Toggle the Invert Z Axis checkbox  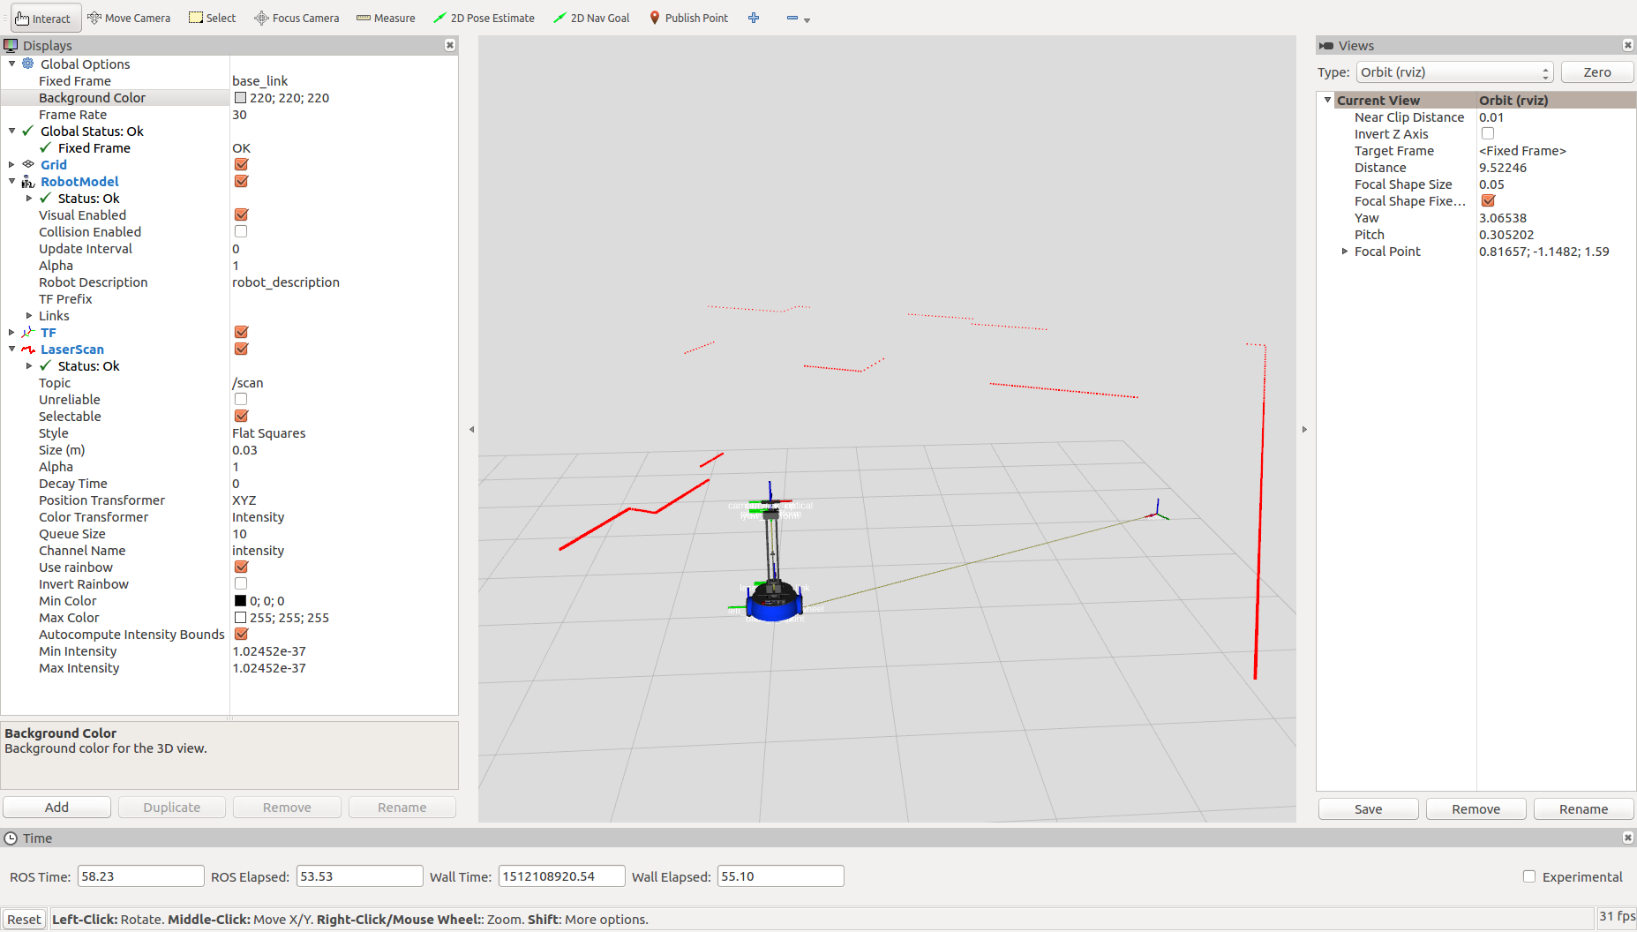(x=1488, y=133)
